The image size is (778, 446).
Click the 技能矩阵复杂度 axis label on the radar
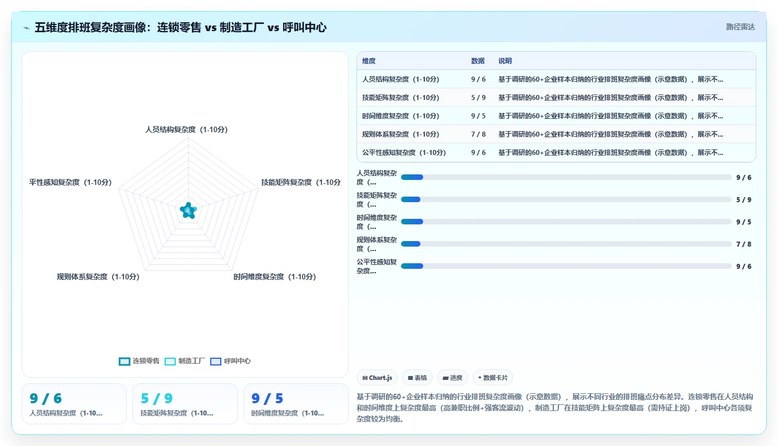[x=301, y=182]
